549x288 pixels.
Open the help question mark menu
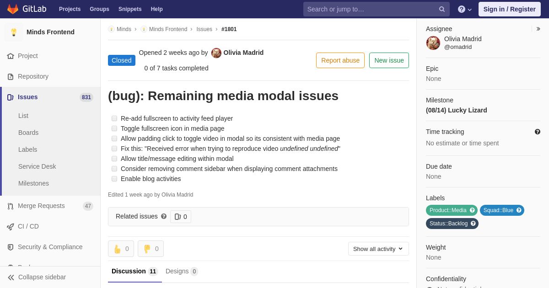[x=465, y=9]
